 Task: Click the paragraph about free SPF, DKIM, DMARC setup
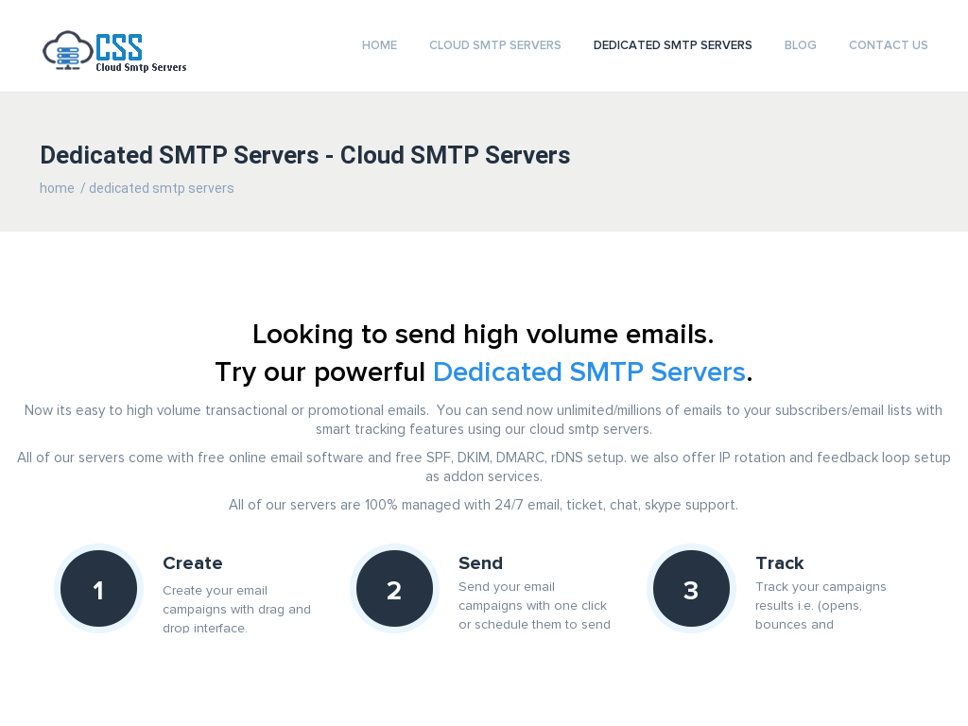483,467
